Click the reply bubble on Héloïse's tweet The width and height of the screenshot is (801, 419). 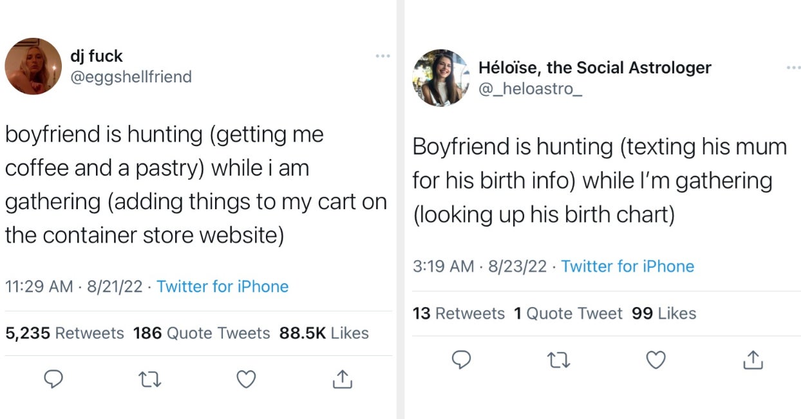(462, 360)
